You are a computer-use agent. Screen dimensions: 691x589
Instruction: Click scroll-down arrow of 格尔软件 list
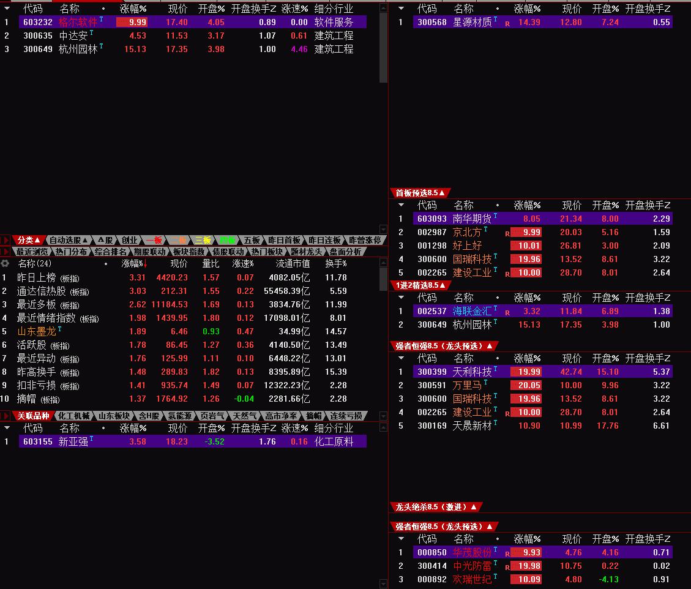pyautogui.click(x=383, y=229)
